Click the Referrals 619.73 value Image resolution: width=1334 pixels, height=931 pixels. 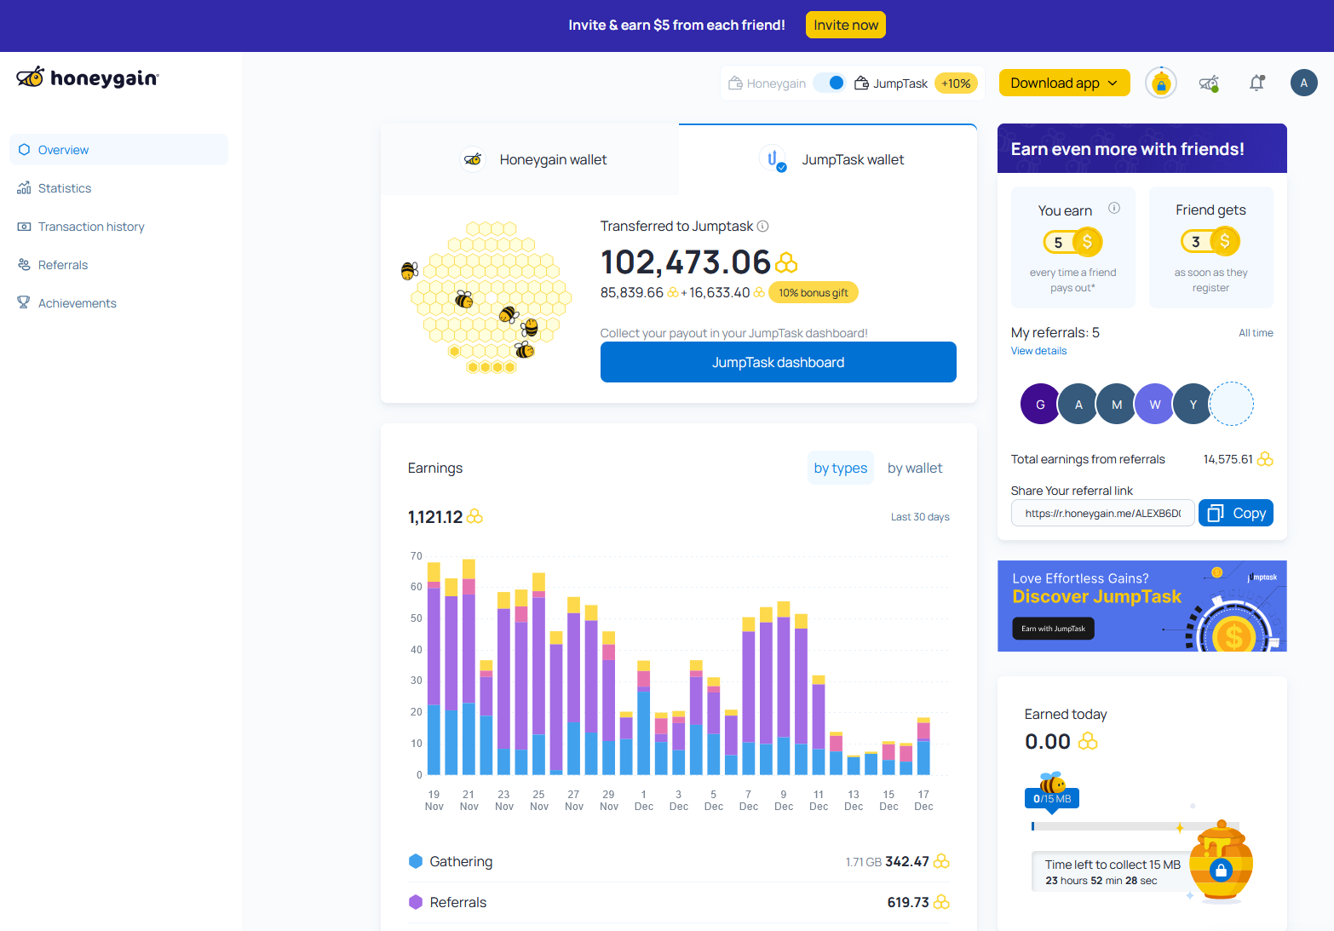point(908,902)
